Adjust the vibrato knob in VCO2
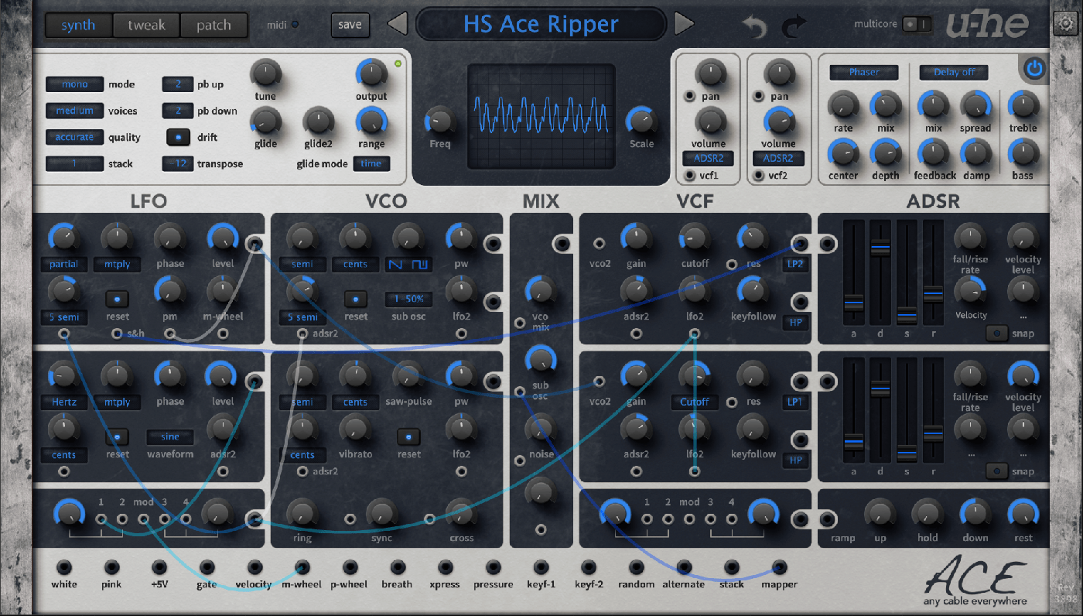 (x=354, y=429)
